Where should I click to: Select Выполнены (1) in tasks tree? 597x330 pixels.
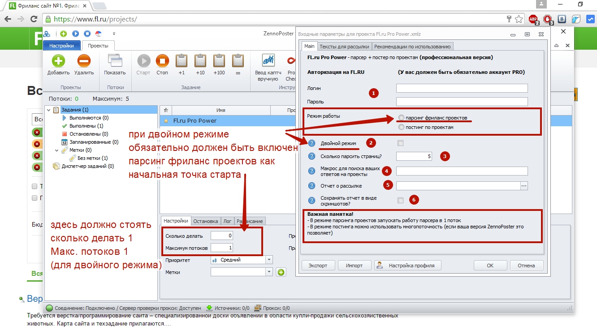tap(87, 126)
